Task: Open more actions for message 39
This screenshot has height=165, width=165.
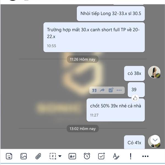Action: pos(119,90)
